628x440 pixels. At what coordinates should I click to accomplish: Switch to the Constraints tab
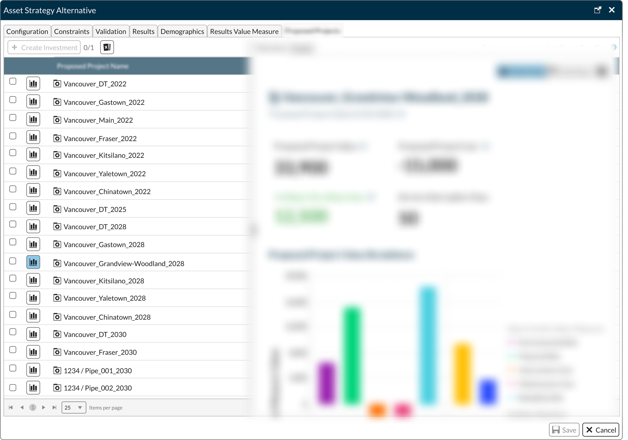pyautogui.click(x=72, y=31)
